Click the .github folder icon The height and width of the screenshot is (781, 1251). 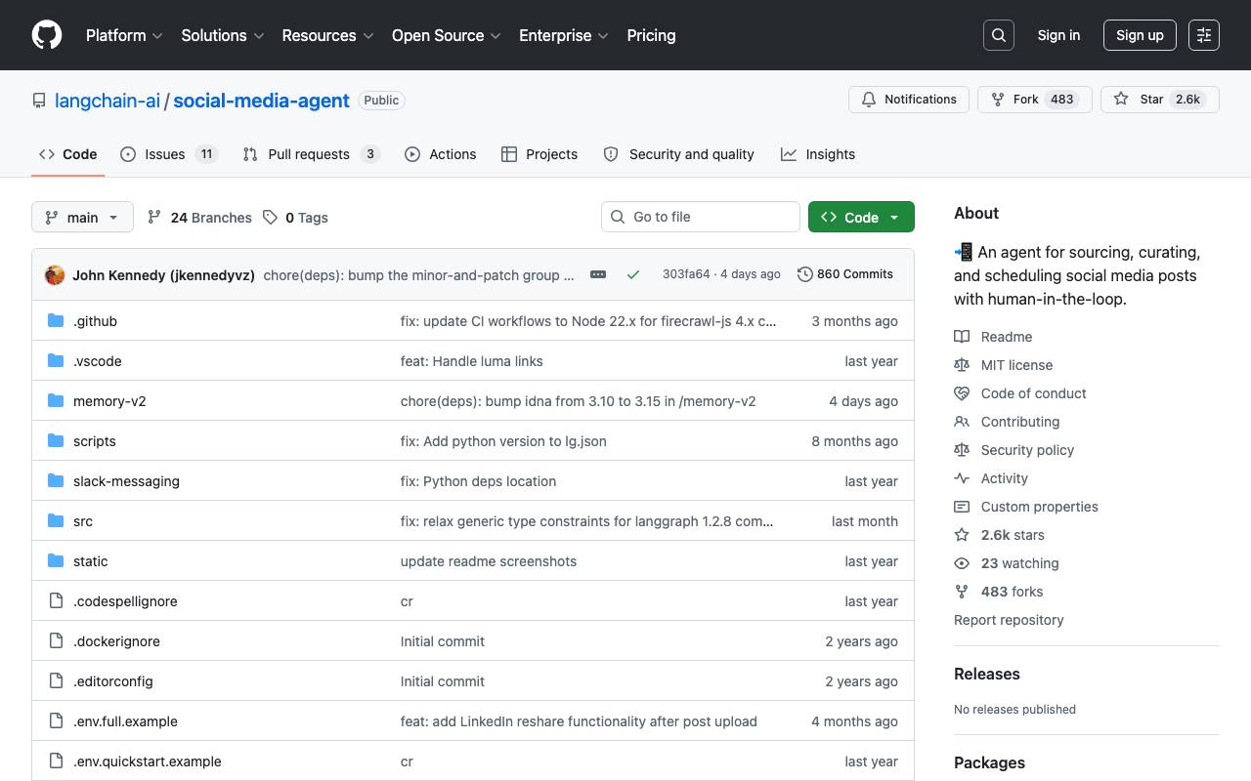[x=56, y=321]
